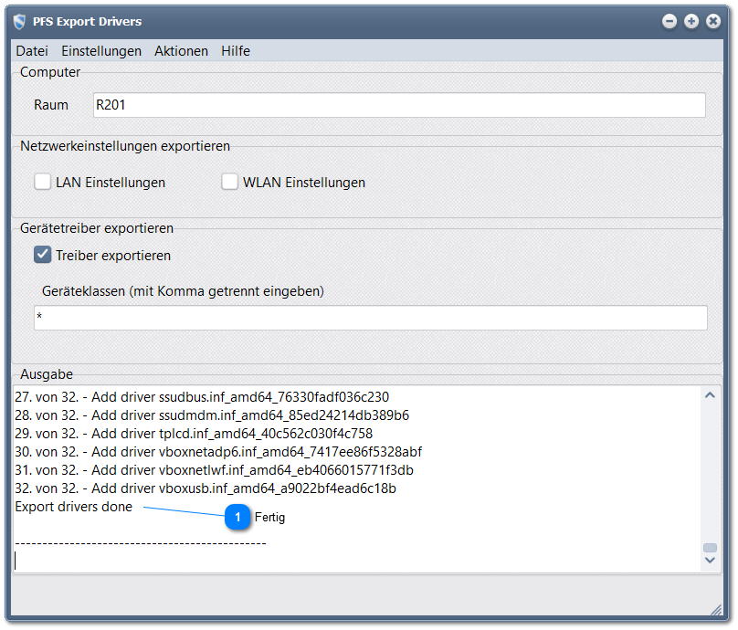Enable the WLAN Einstellungen checkbox
This screenshot has height=630, width=738.
pos(230,182)
